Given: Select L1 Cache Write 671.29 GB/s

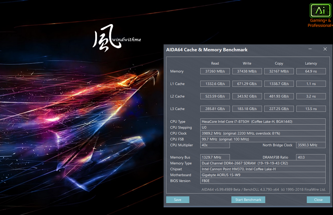Looking at the screenshot, I should [247, 84].
